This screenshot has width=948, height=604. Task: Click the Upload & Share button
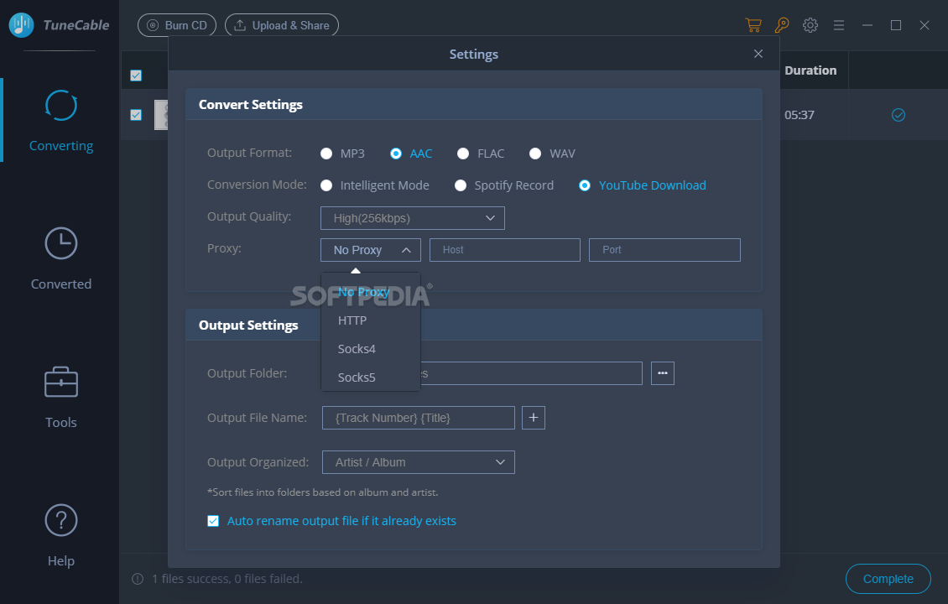tap(282, 25)
